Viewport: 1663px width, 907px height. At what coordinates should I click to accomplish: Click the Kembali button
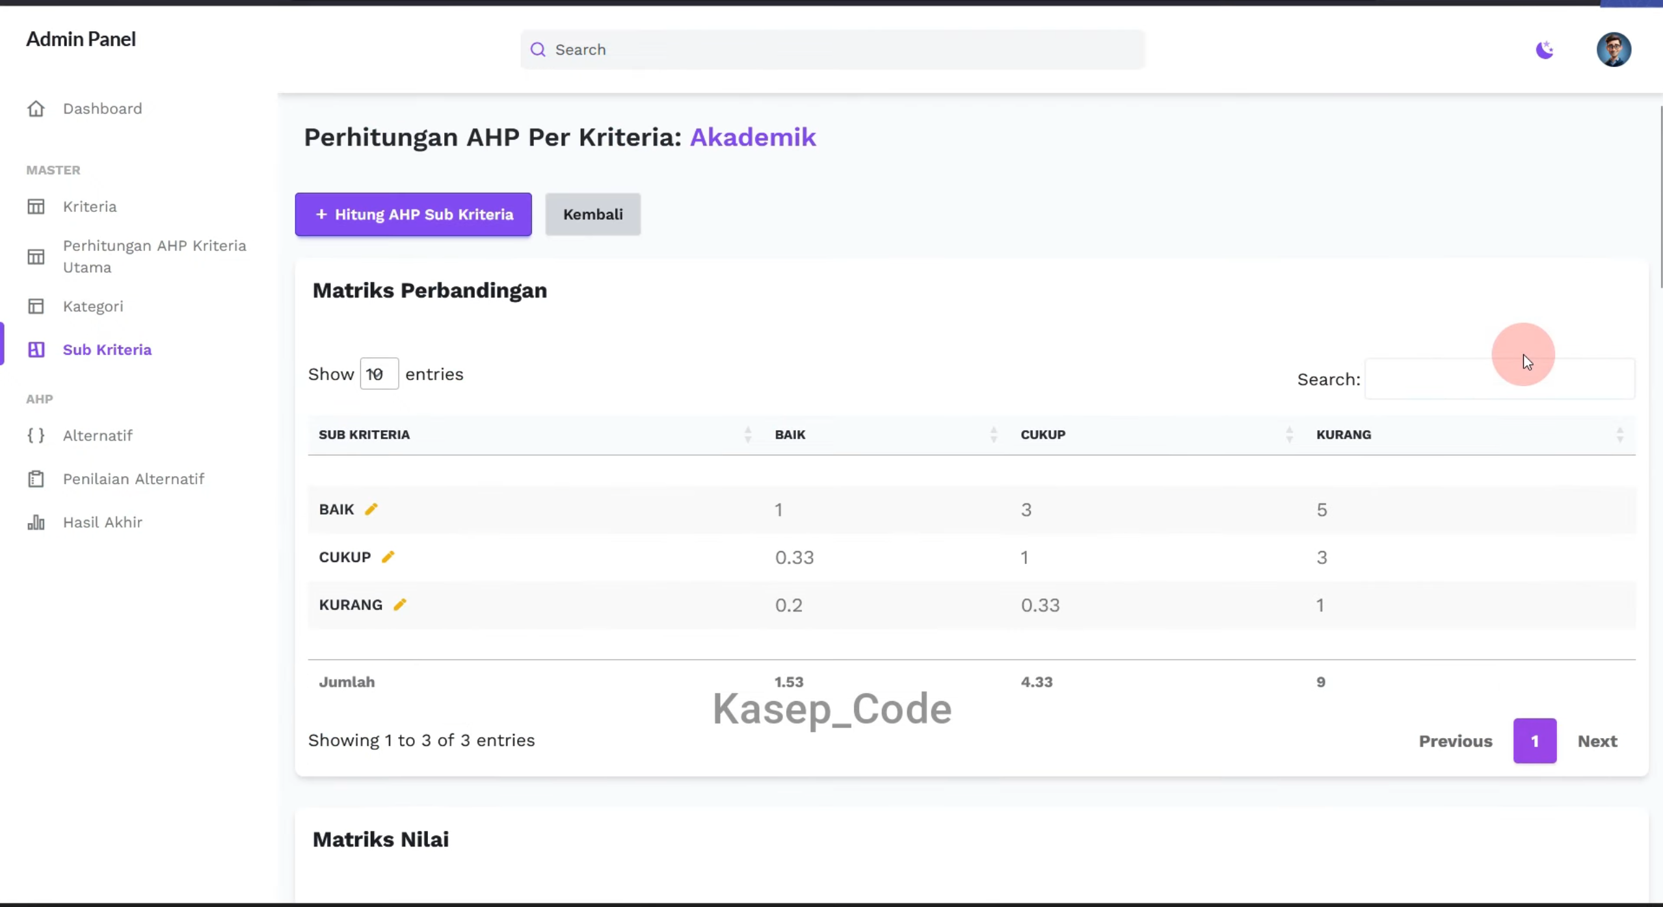tap(592, 214)
